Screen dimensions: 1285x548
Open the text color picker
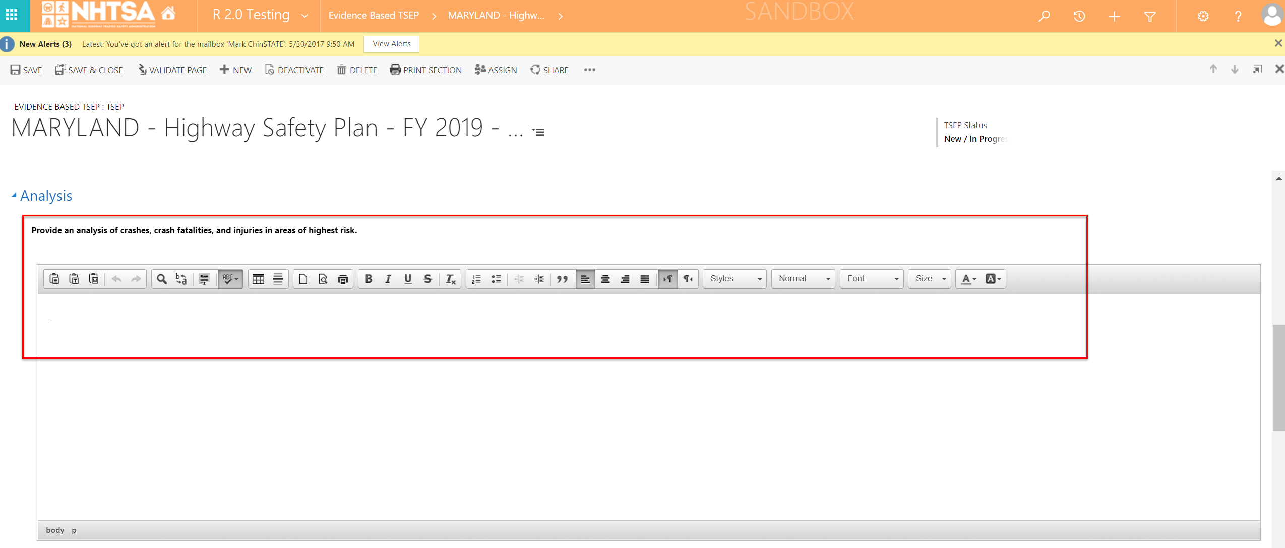tap(968, 279)
